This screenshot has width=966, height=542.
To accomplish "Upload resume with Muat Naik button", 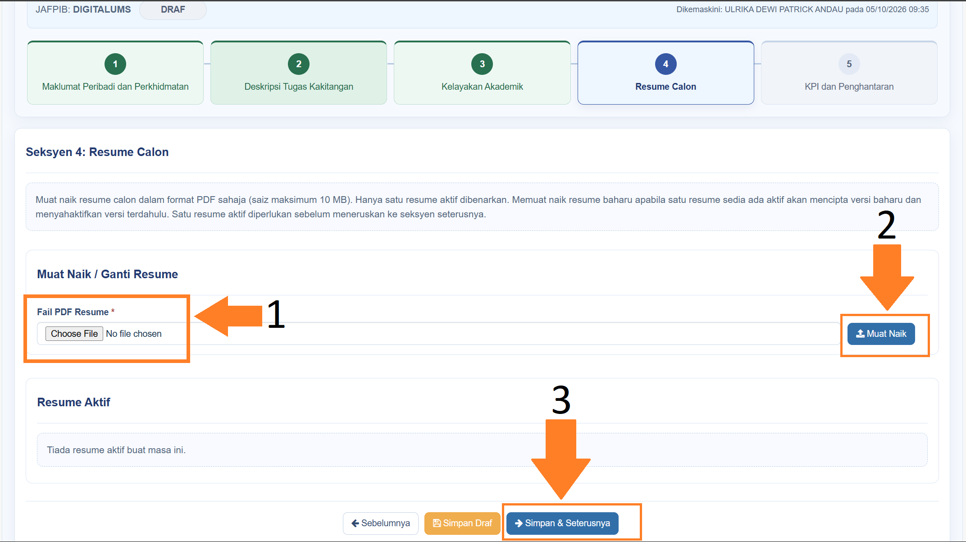I will click(x=881, y=334).
